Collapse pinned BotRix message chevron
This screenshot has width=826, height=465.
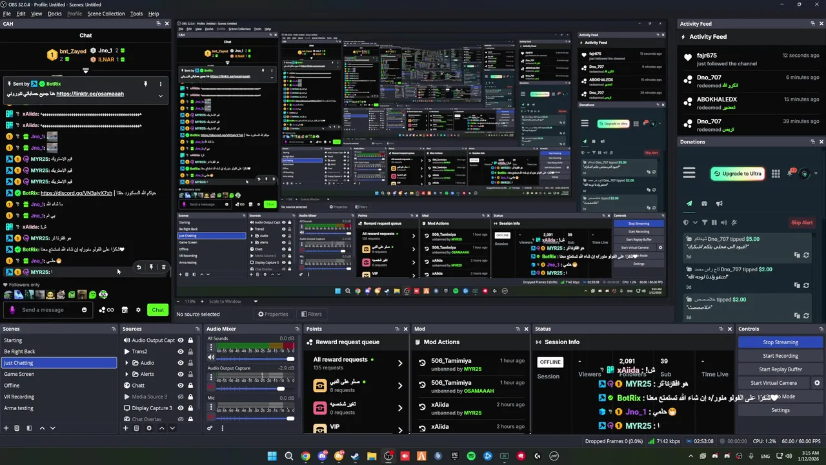pos(161,96)
